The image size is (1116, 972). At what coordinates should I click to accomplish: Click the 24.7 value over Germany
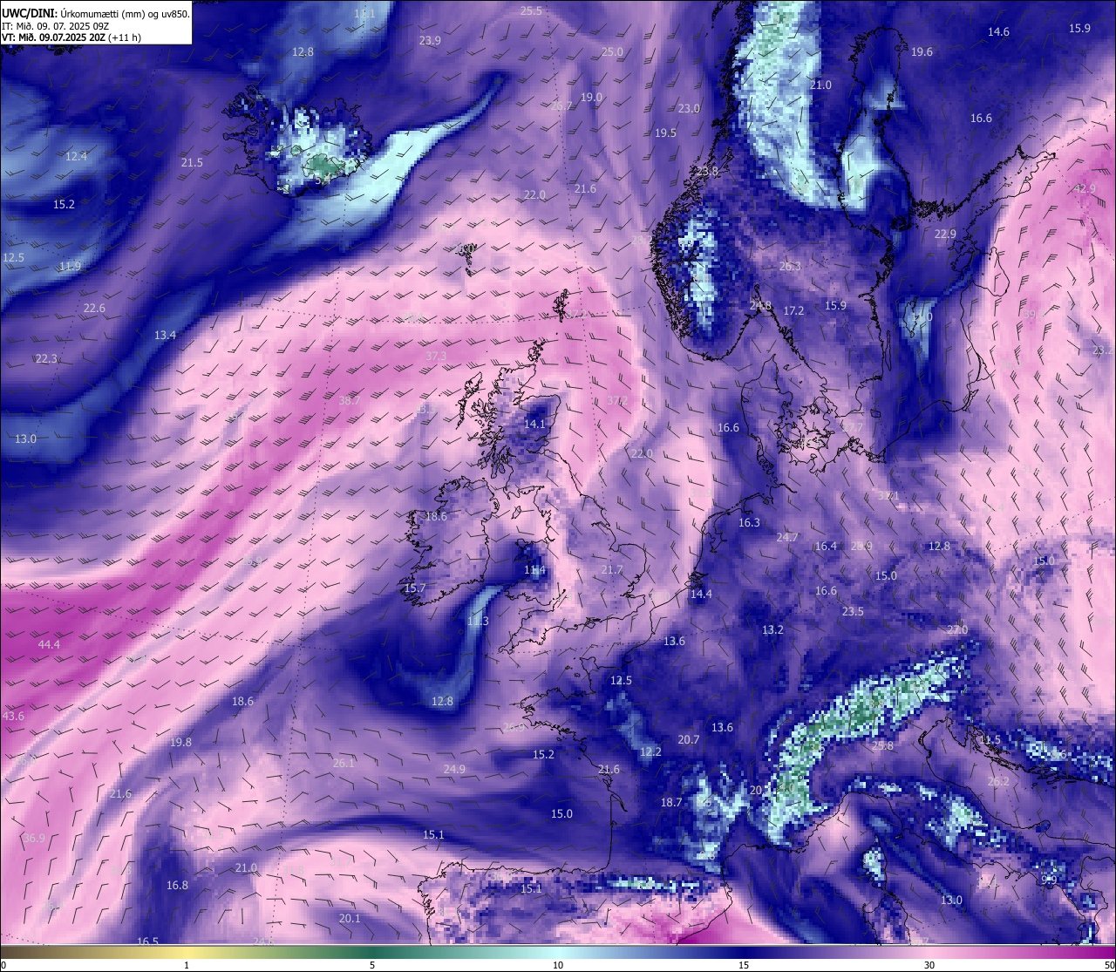(787, 537)
